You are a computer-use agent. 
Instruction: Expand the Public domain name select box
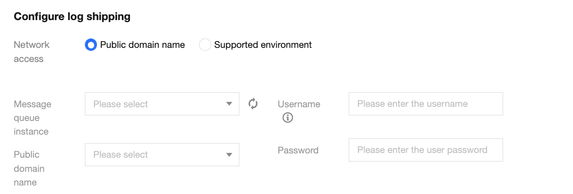162,155
